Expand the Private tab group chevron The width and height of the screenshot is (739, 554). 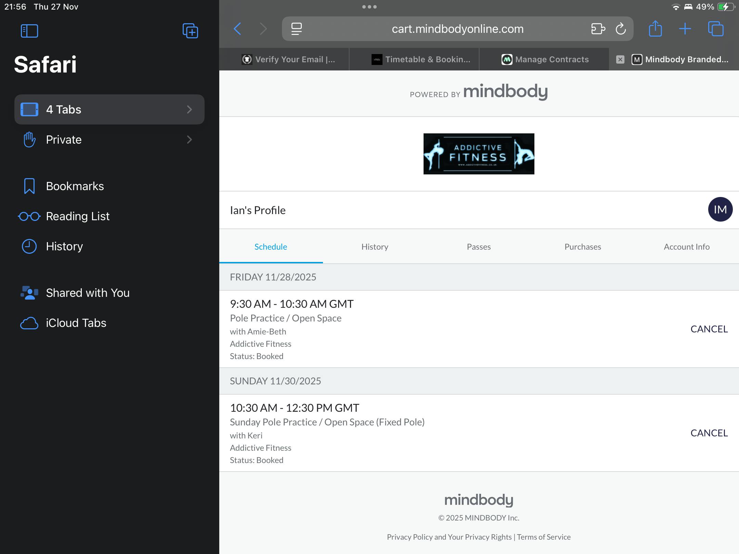pos(189,140)
